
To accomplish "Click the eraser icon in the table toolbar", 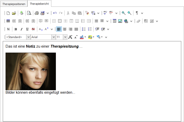I will pos(138,21).
